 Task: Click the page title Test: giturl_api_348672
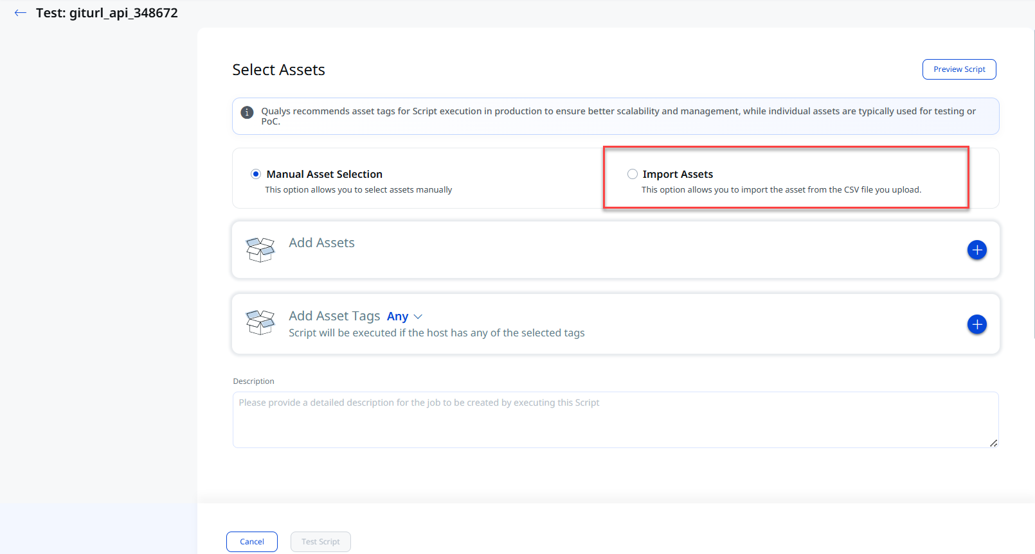click(x=107, y=13)
